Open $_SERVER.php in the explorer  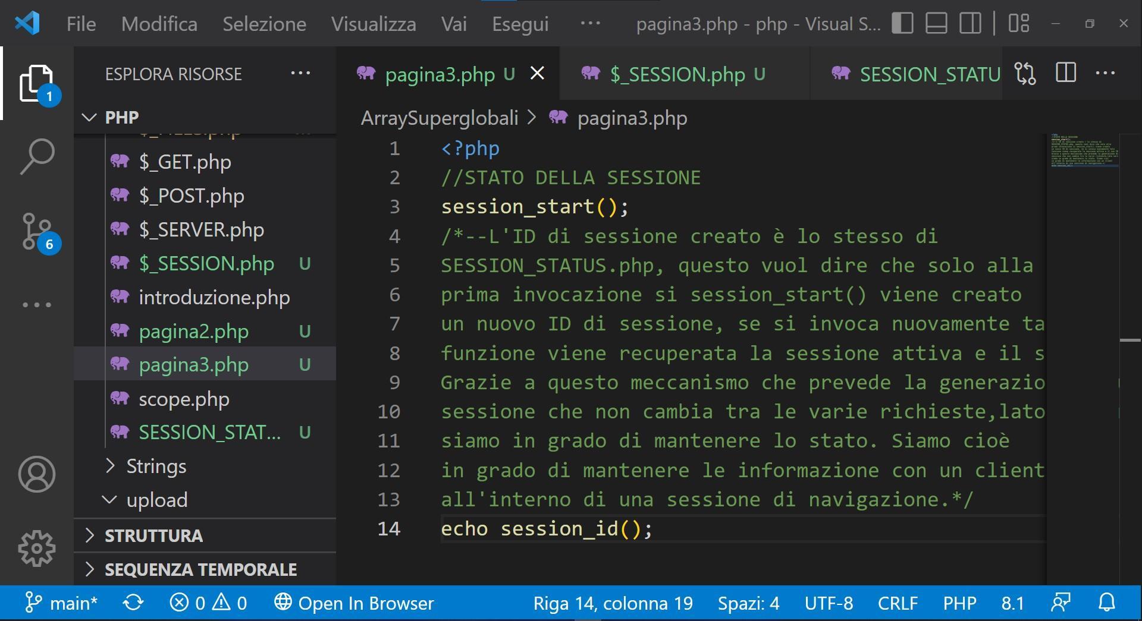click(205, 229)
